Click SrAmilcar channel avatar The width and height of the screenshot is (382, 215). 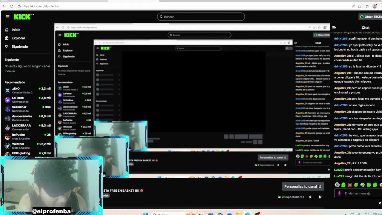pos(7,109)
